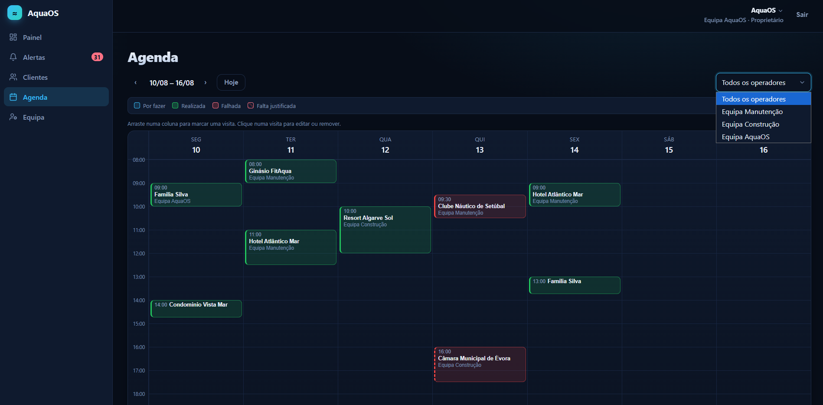
Task: Go to previous week arrow
Action: point(136,82)
